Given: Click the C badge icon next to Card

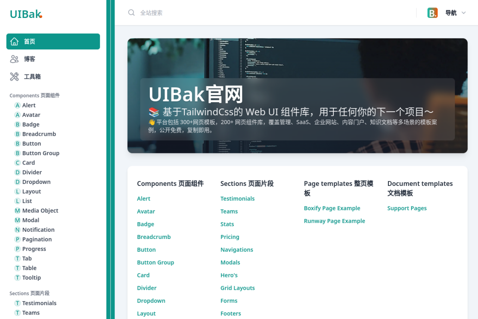Looking at the screenshot, I should pyautogui.click(x=18, y=163).
